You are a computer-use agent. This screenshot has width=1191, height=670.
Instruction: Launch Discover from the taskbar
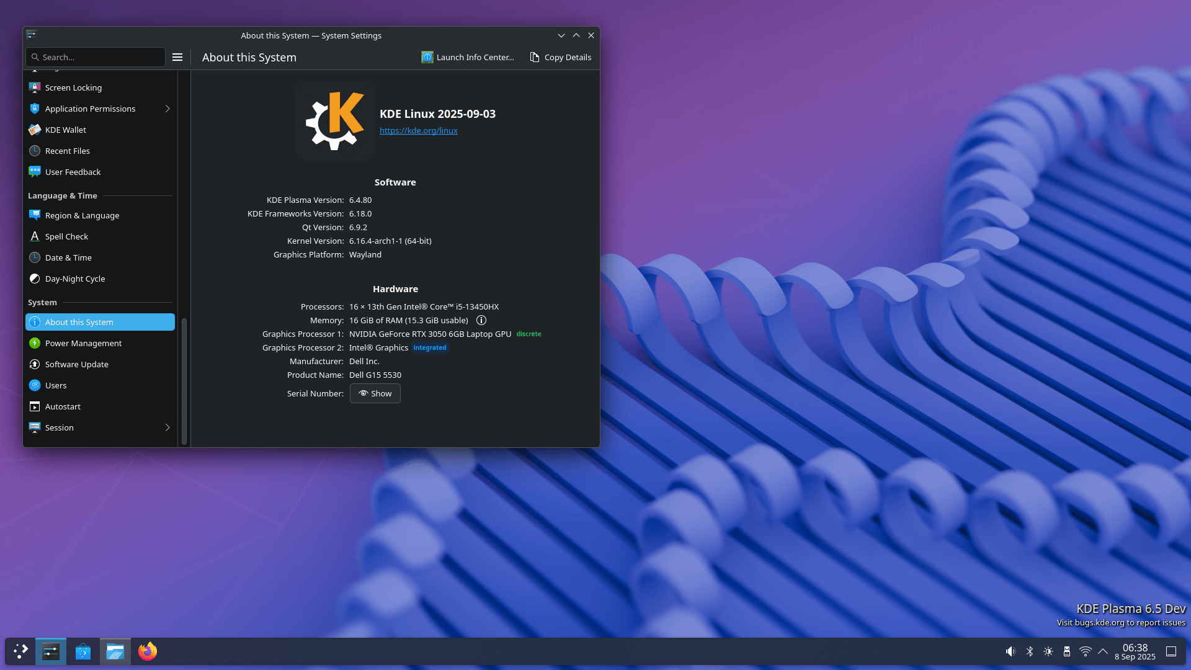(83, 651)
